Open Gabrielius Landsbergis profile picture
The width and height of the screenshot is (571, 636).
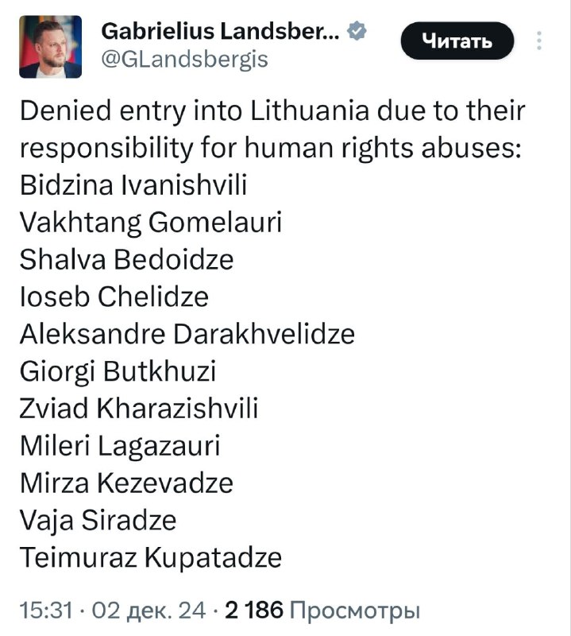click(50, 47)
